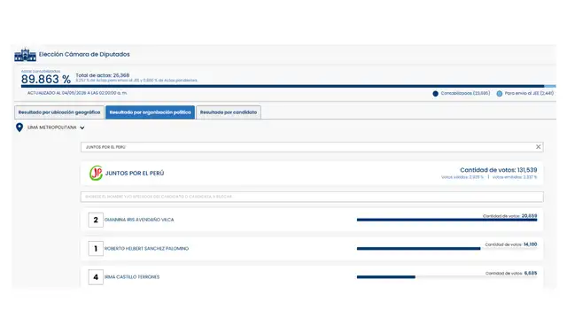This screenshot has height=333, width=567.
Task: Click the location pin icon next to Lima Metropolitana
Action: [19, 128]
